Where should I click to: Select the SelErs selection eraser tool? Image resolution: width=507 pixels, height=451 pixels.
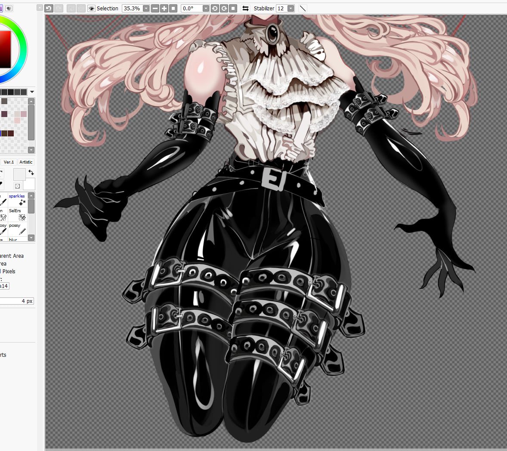[18, 215]
